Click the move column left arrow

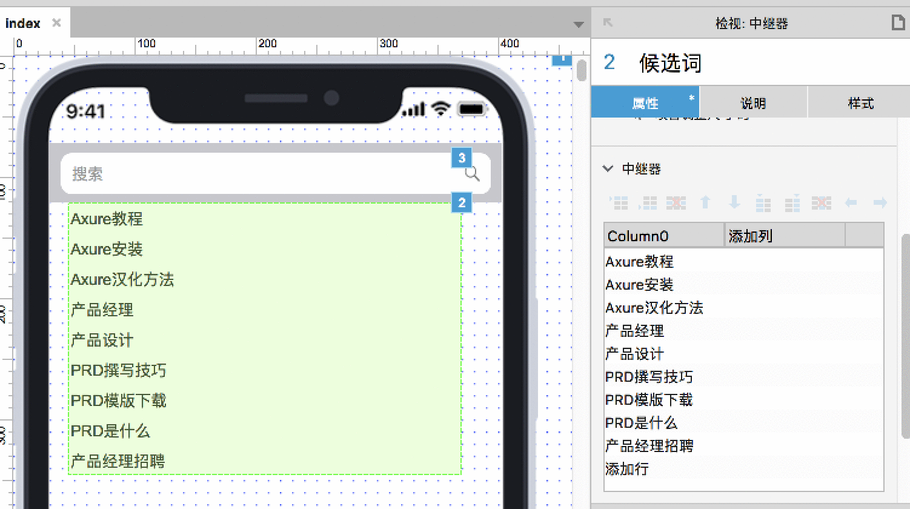point(851,202)
